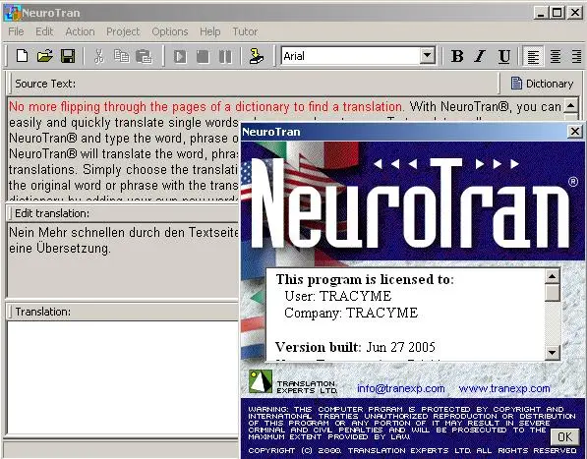587x459 pixels.
Task: Visit the www.tranexp.com link
Action: [x=504, y=388]
